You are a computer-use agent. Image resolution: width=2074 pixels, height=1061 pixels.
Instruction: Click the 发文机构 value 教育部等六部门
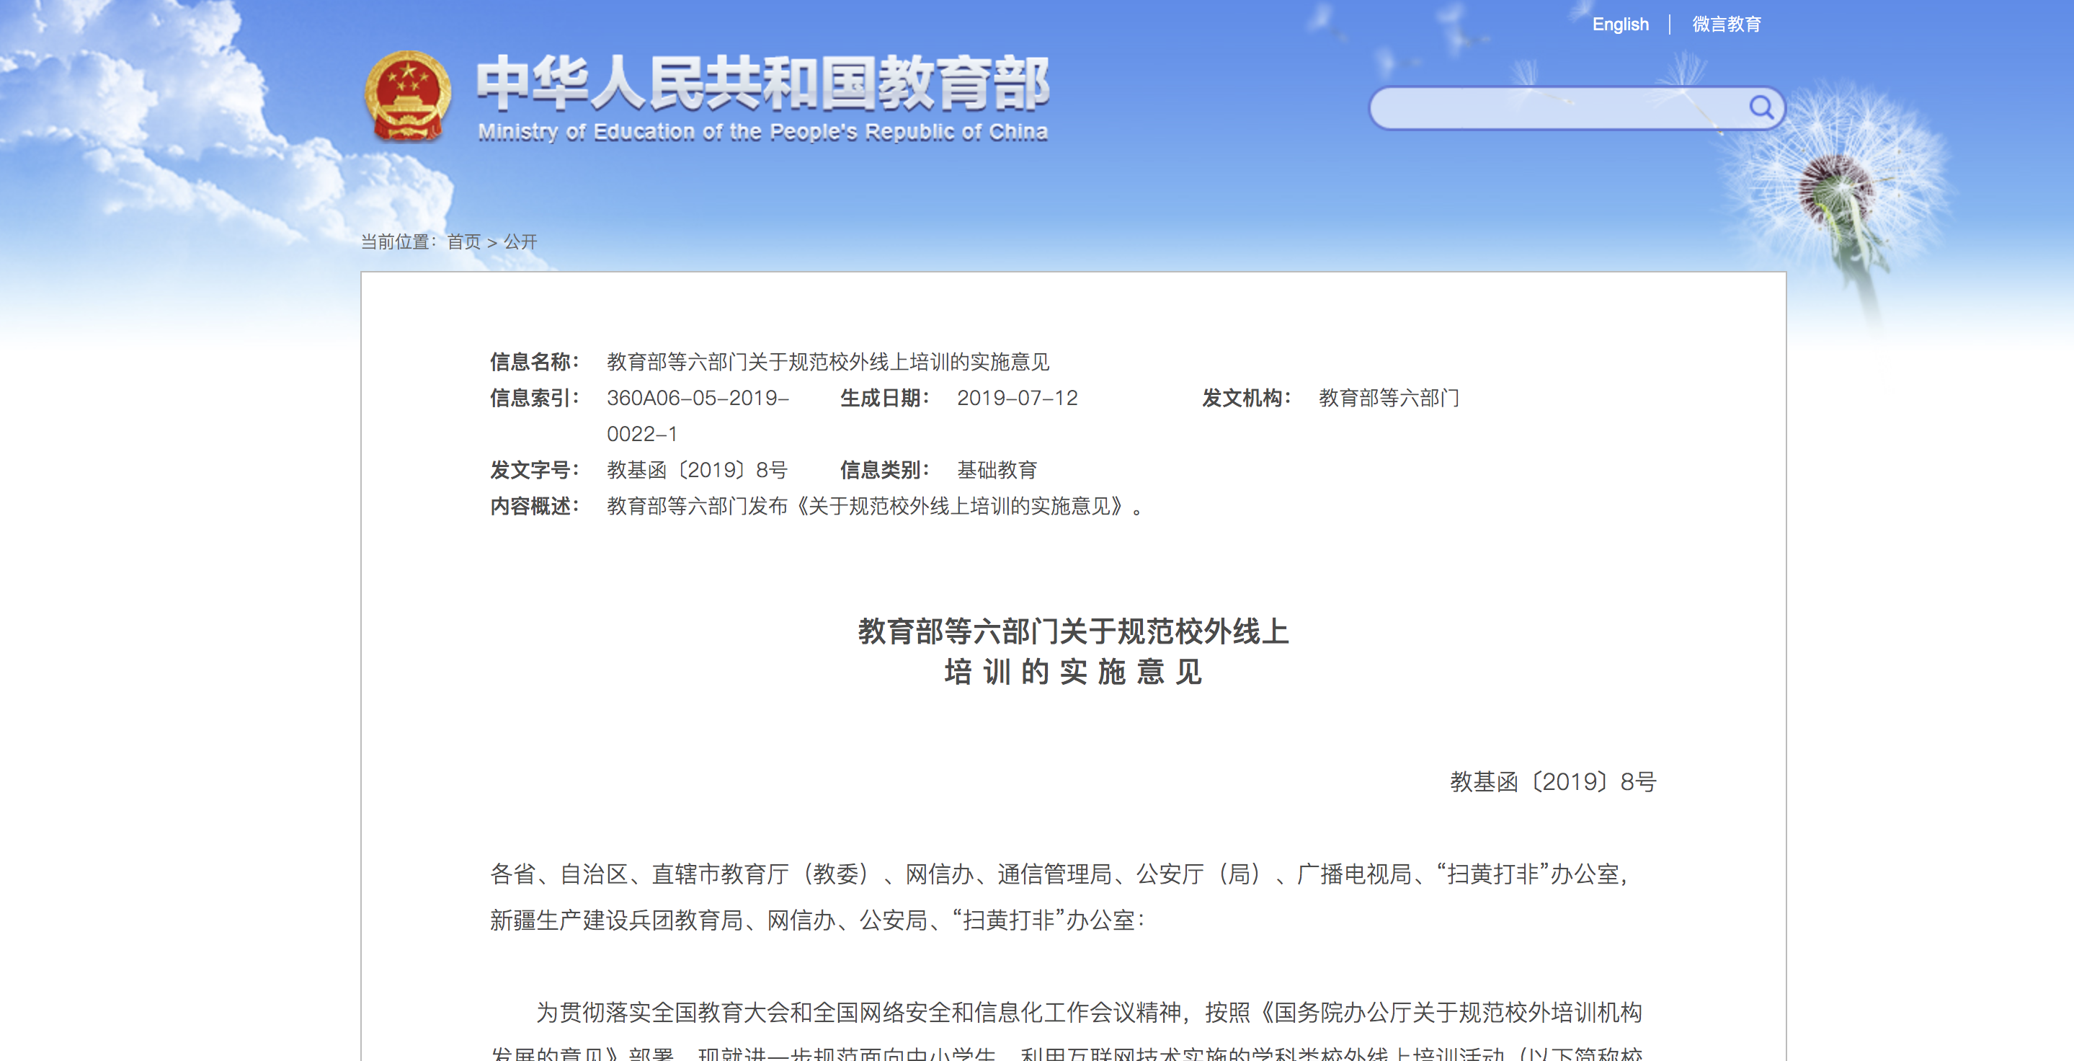[x=1388, y=398]
